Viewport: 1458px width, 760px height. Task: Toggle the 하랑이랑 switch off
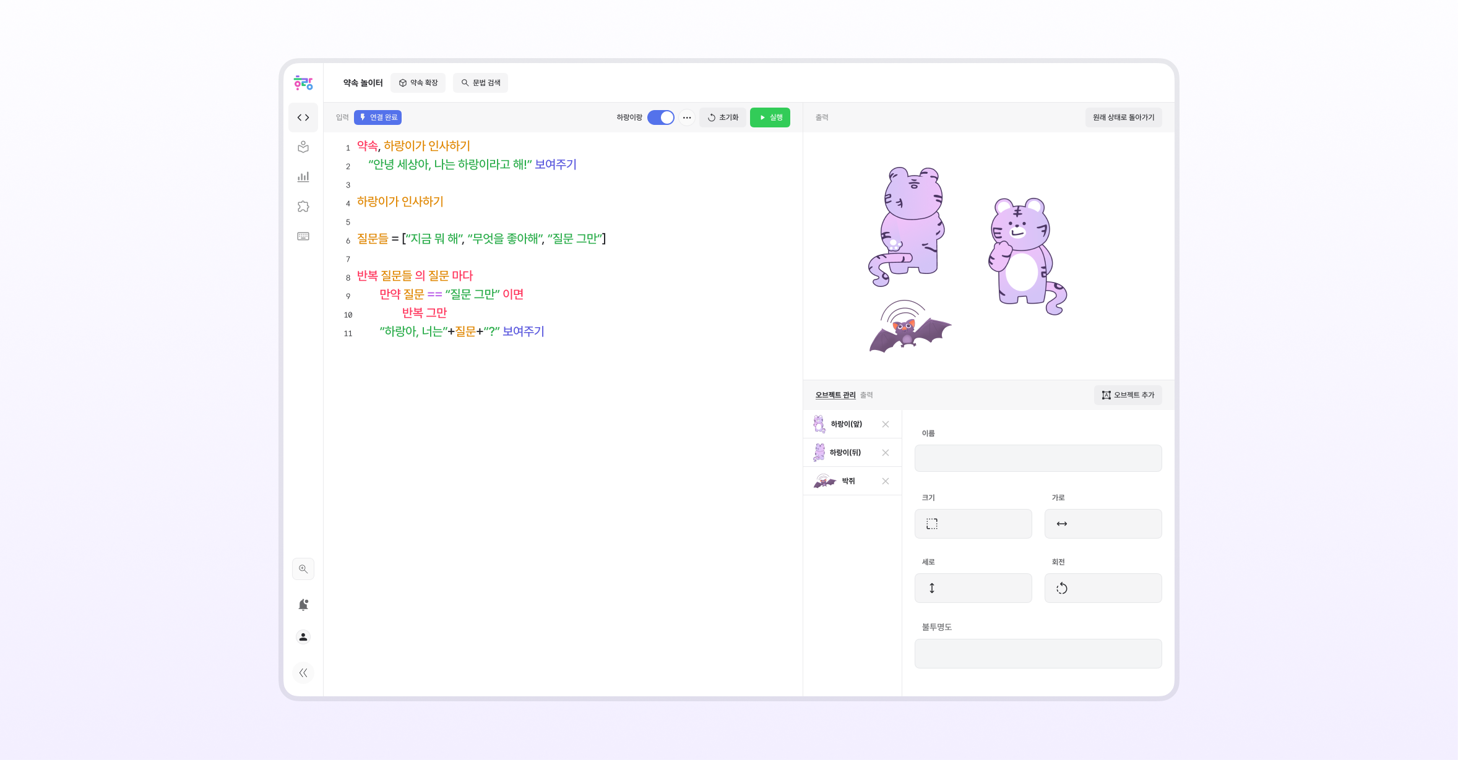[x=660, y=117]
